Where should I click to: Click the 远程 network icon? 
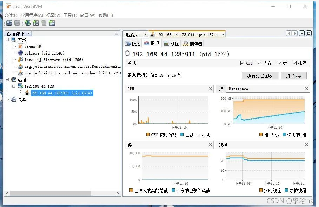click(14, 79)
